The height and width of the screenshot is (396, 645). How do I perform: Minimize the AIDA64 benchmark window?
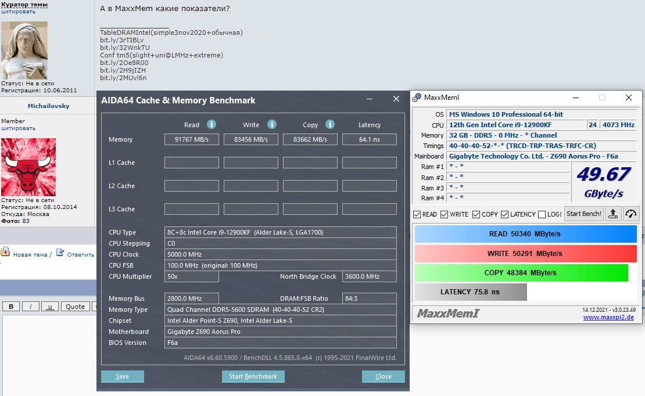[370, 99]
